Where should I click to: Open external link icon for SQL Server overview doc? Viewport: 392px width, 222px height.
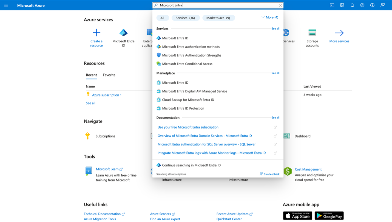[275, 144]
